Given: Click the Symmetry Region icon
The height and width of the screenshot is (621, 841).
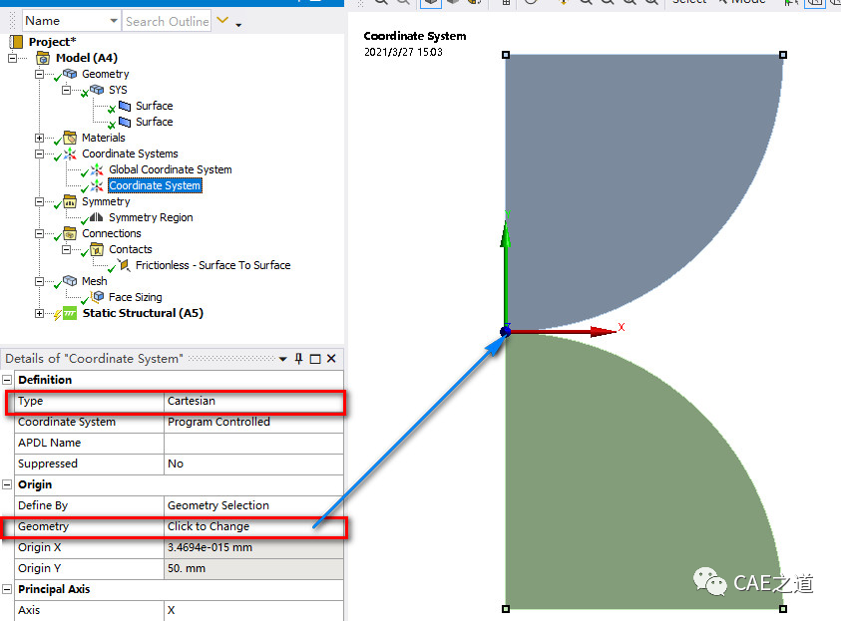Looking at the screenshot, I should 97,217.
